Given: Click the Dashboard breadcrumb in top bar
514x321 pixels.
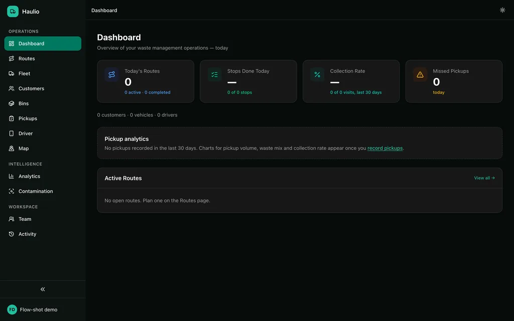Looking at the screenshot, I should click(x=104, y=11).
